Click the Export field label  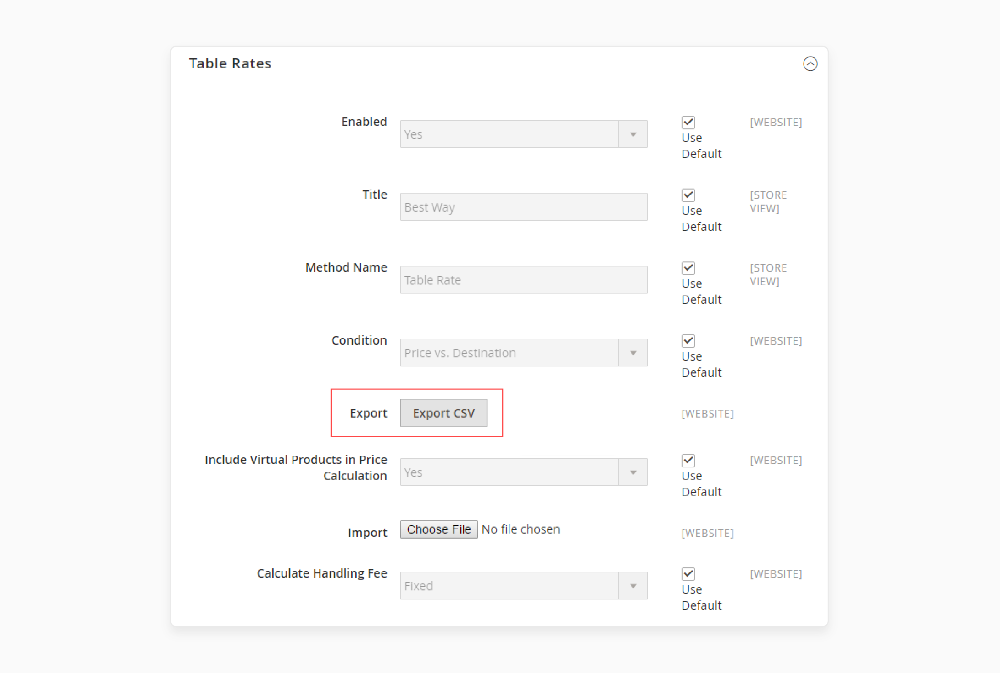(369, 413)
